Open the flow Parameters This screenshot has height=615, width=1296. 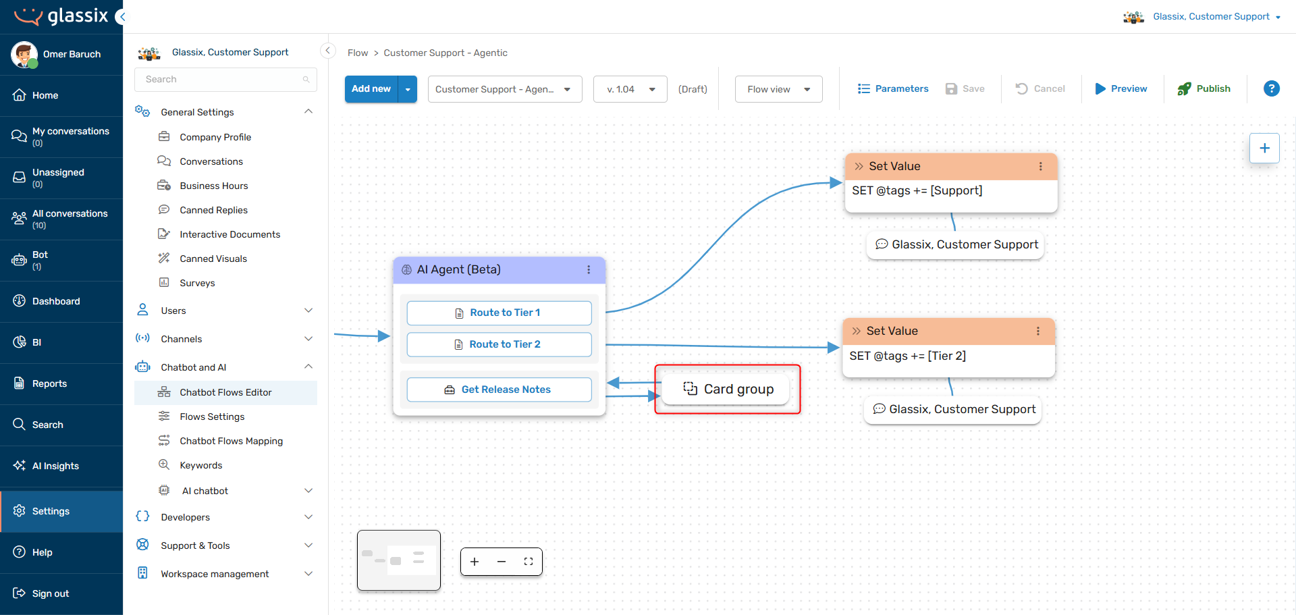pyautogui.click(x=893, y=88)
